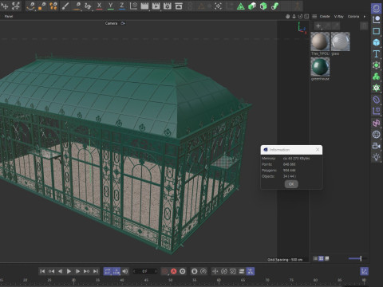Image resolution: width=383 pixels, height=287 pixels.
Task: Open material manager hamburger menu
Action: [x=314, y=17]
